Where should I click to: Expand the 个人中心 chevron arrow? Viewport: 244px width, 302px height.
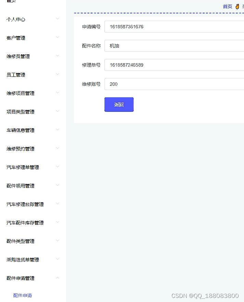[x=57, y=19]
